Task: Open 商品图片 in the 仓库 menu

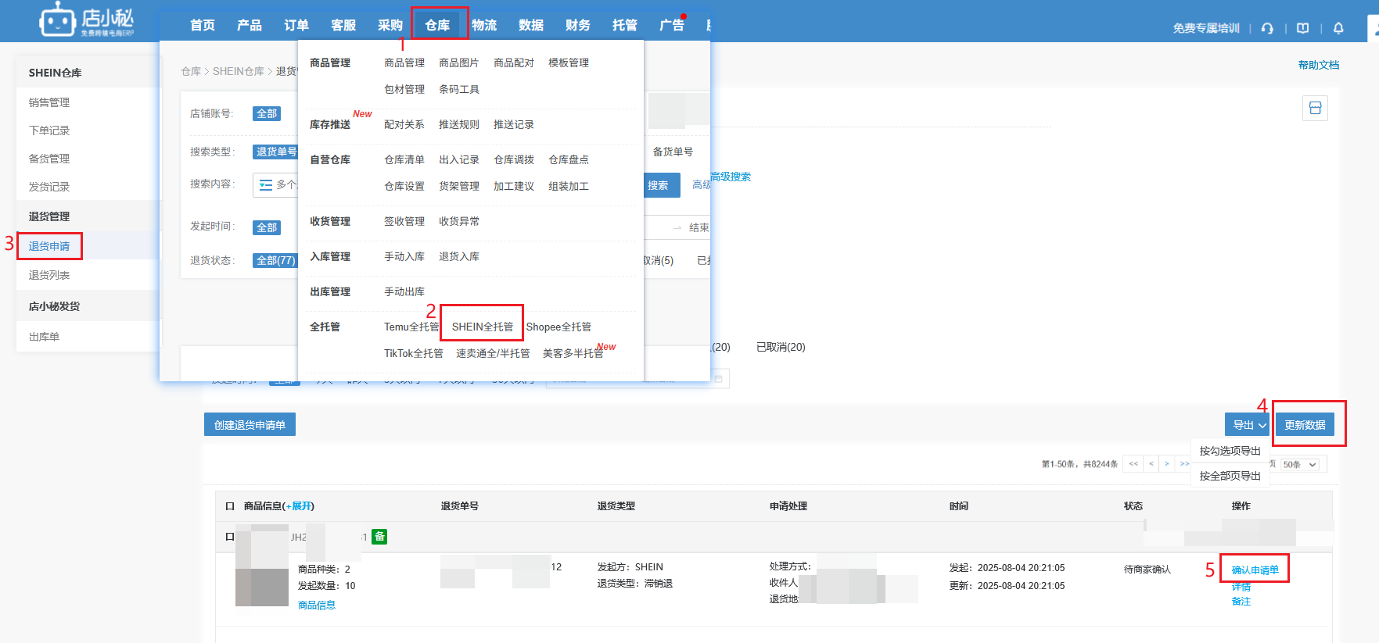Action: [459, 63]
